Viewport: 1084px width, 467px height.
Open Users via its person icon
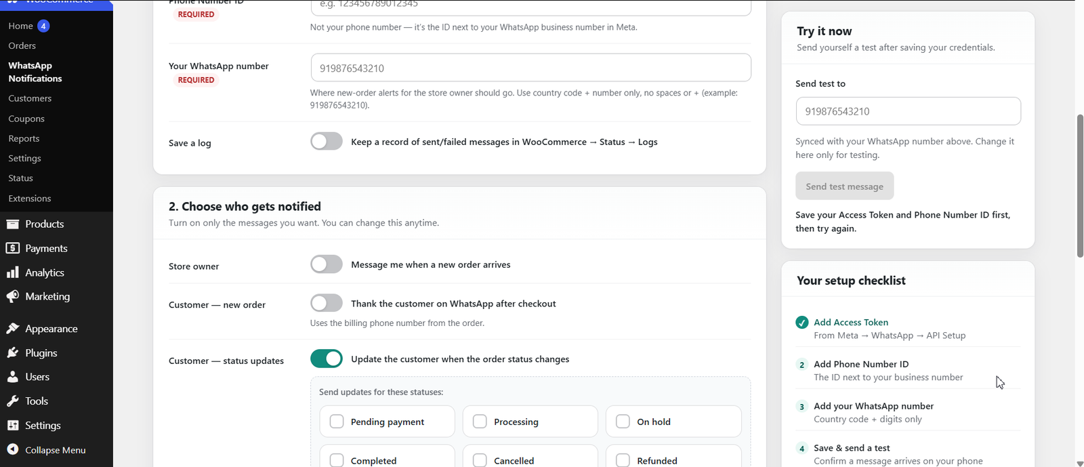pos(12,377)
